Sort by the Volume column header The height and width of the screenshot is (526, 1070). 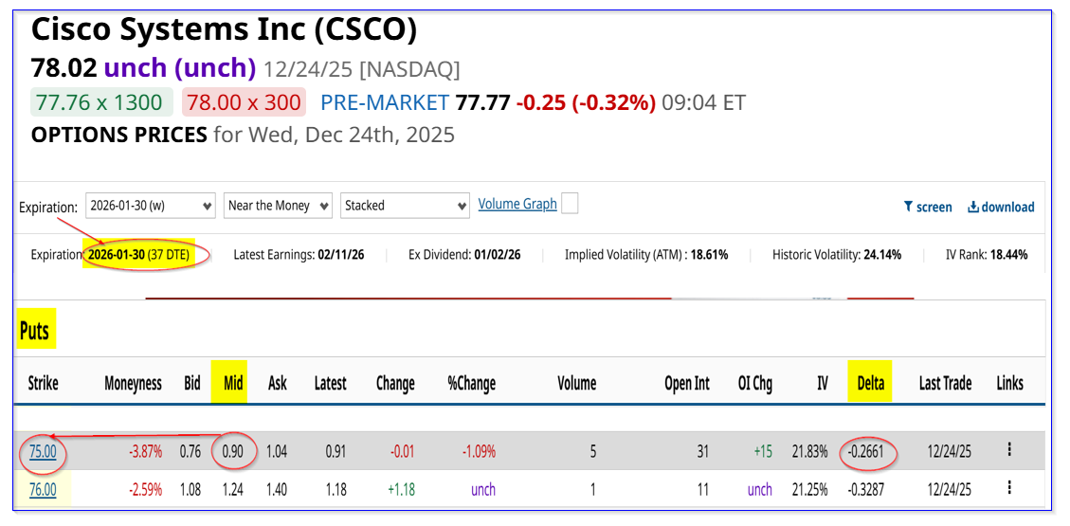[576, 384]
